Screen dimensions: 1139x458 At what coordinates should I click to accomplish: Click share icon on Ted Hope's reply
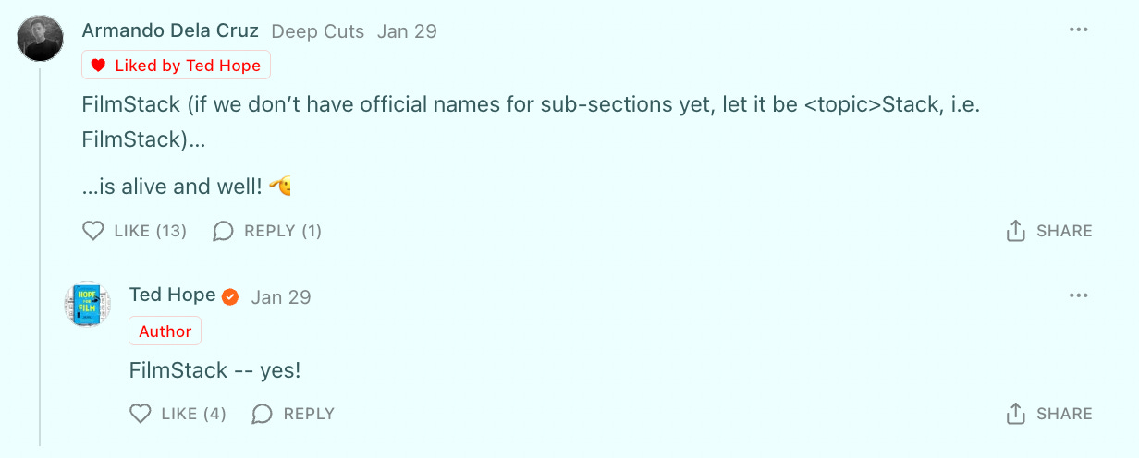[x=1016, y=414]
